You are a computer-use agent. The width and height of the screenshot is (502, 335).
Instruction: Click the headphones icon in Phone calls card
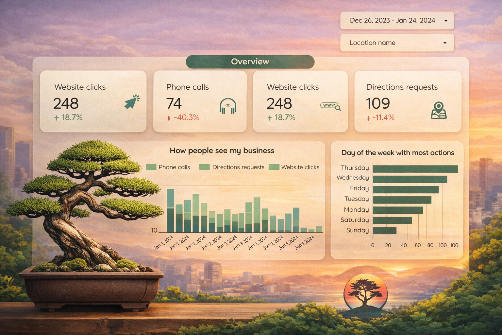(x=228, y=106)
